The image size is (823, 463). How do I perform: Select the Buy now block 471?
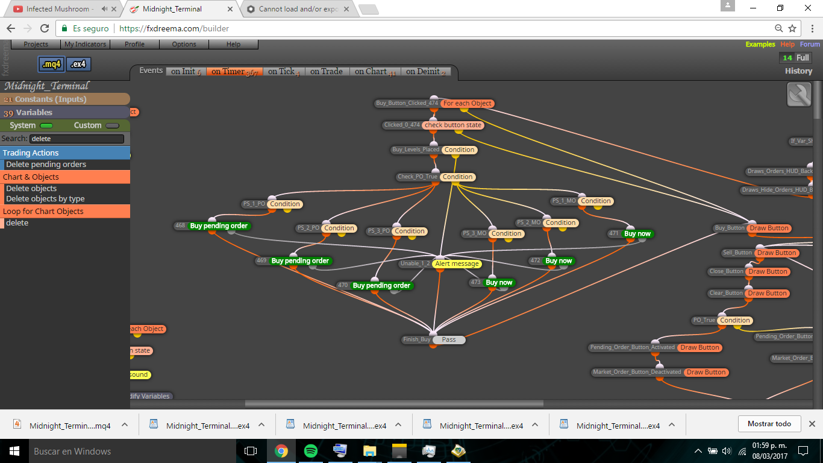(x=637, y=234)
